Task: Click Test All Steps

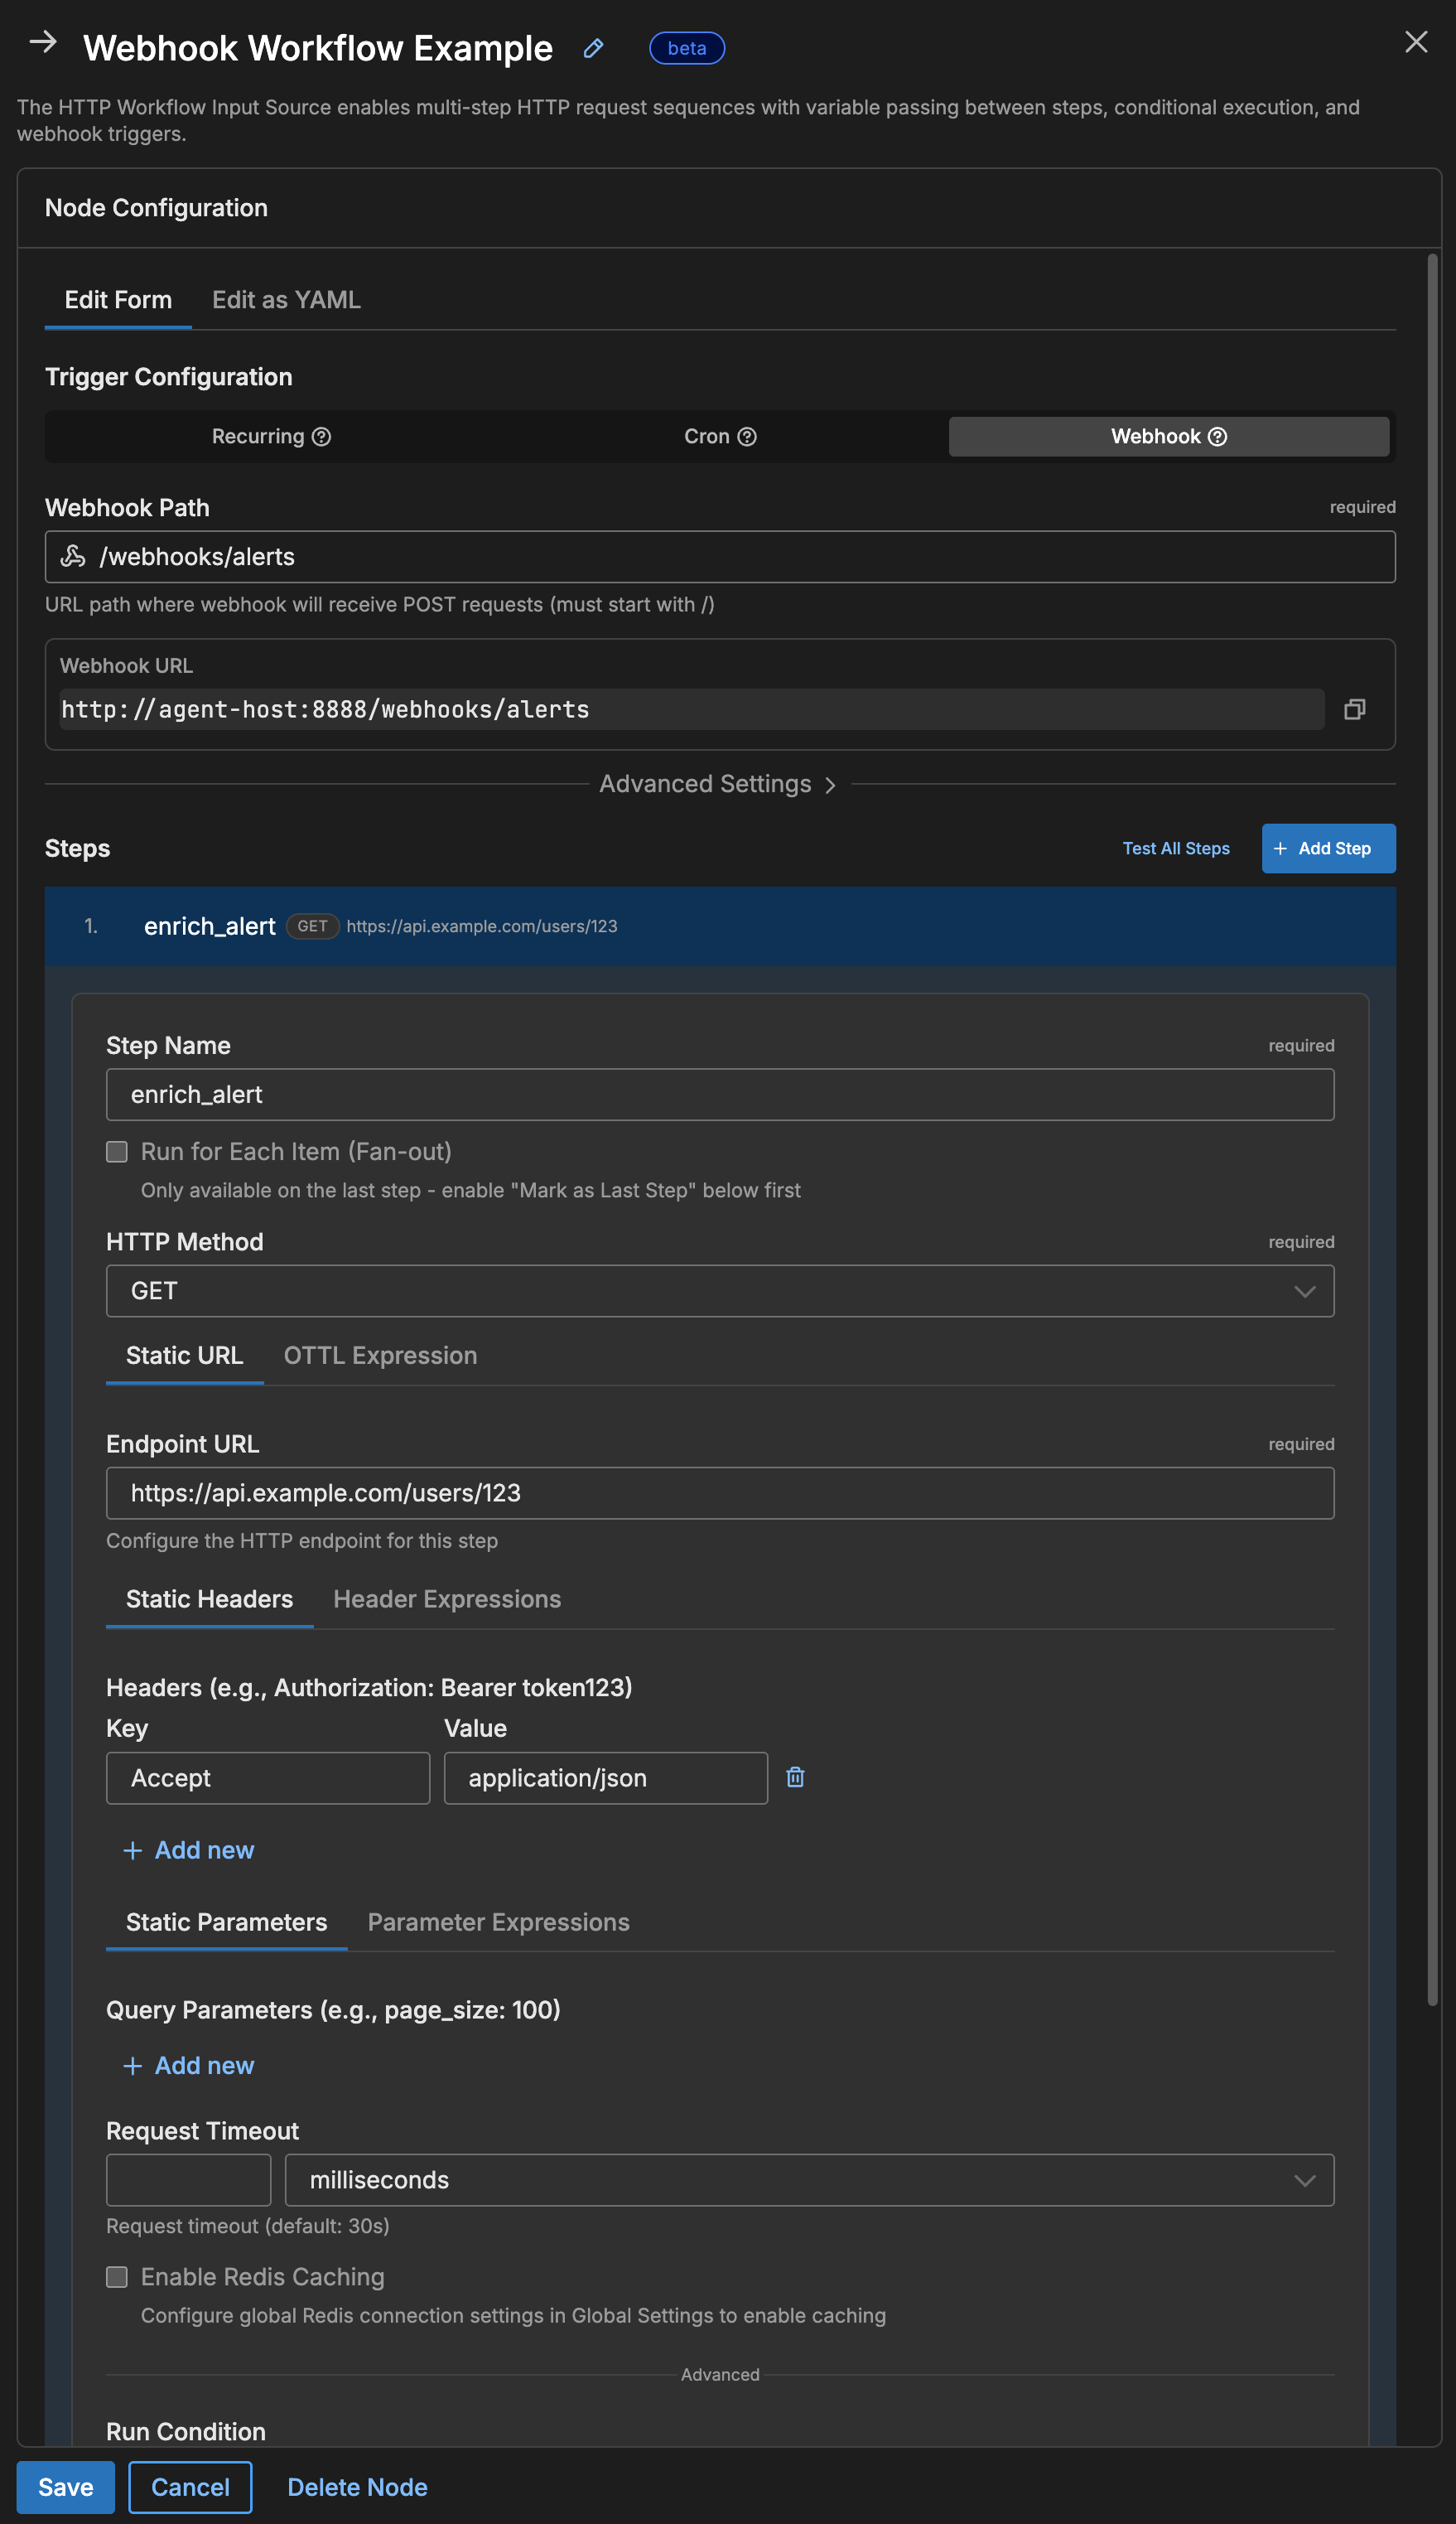Action: [1176, 849]
